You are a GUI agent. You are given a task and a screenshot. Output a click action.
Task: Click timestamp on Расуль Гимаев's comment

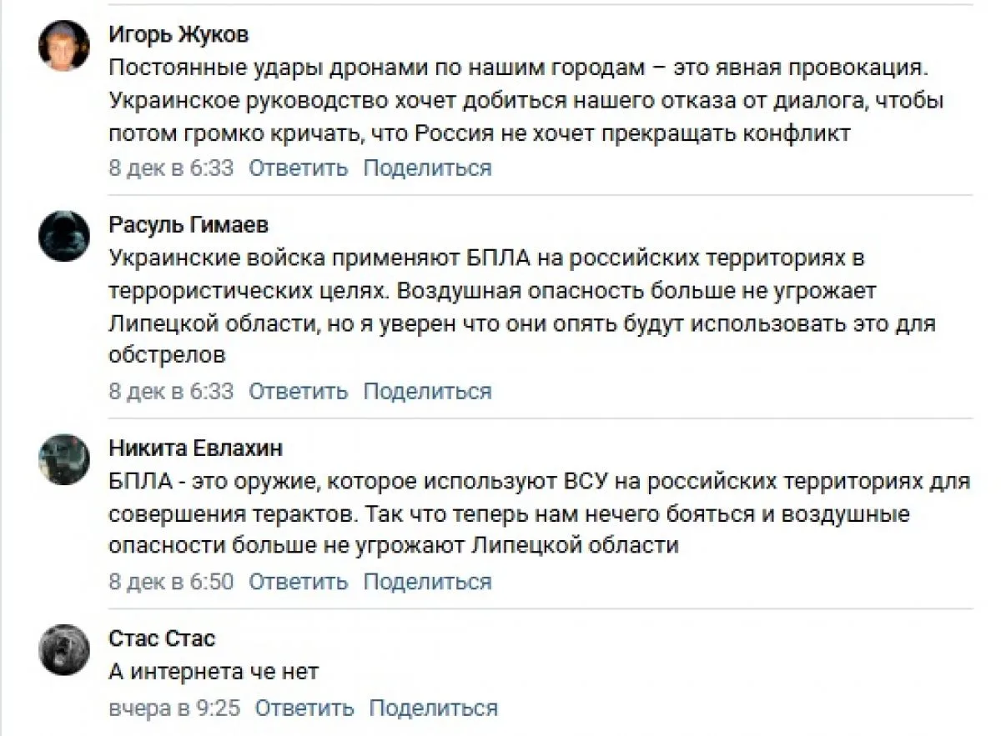[171, 391]
